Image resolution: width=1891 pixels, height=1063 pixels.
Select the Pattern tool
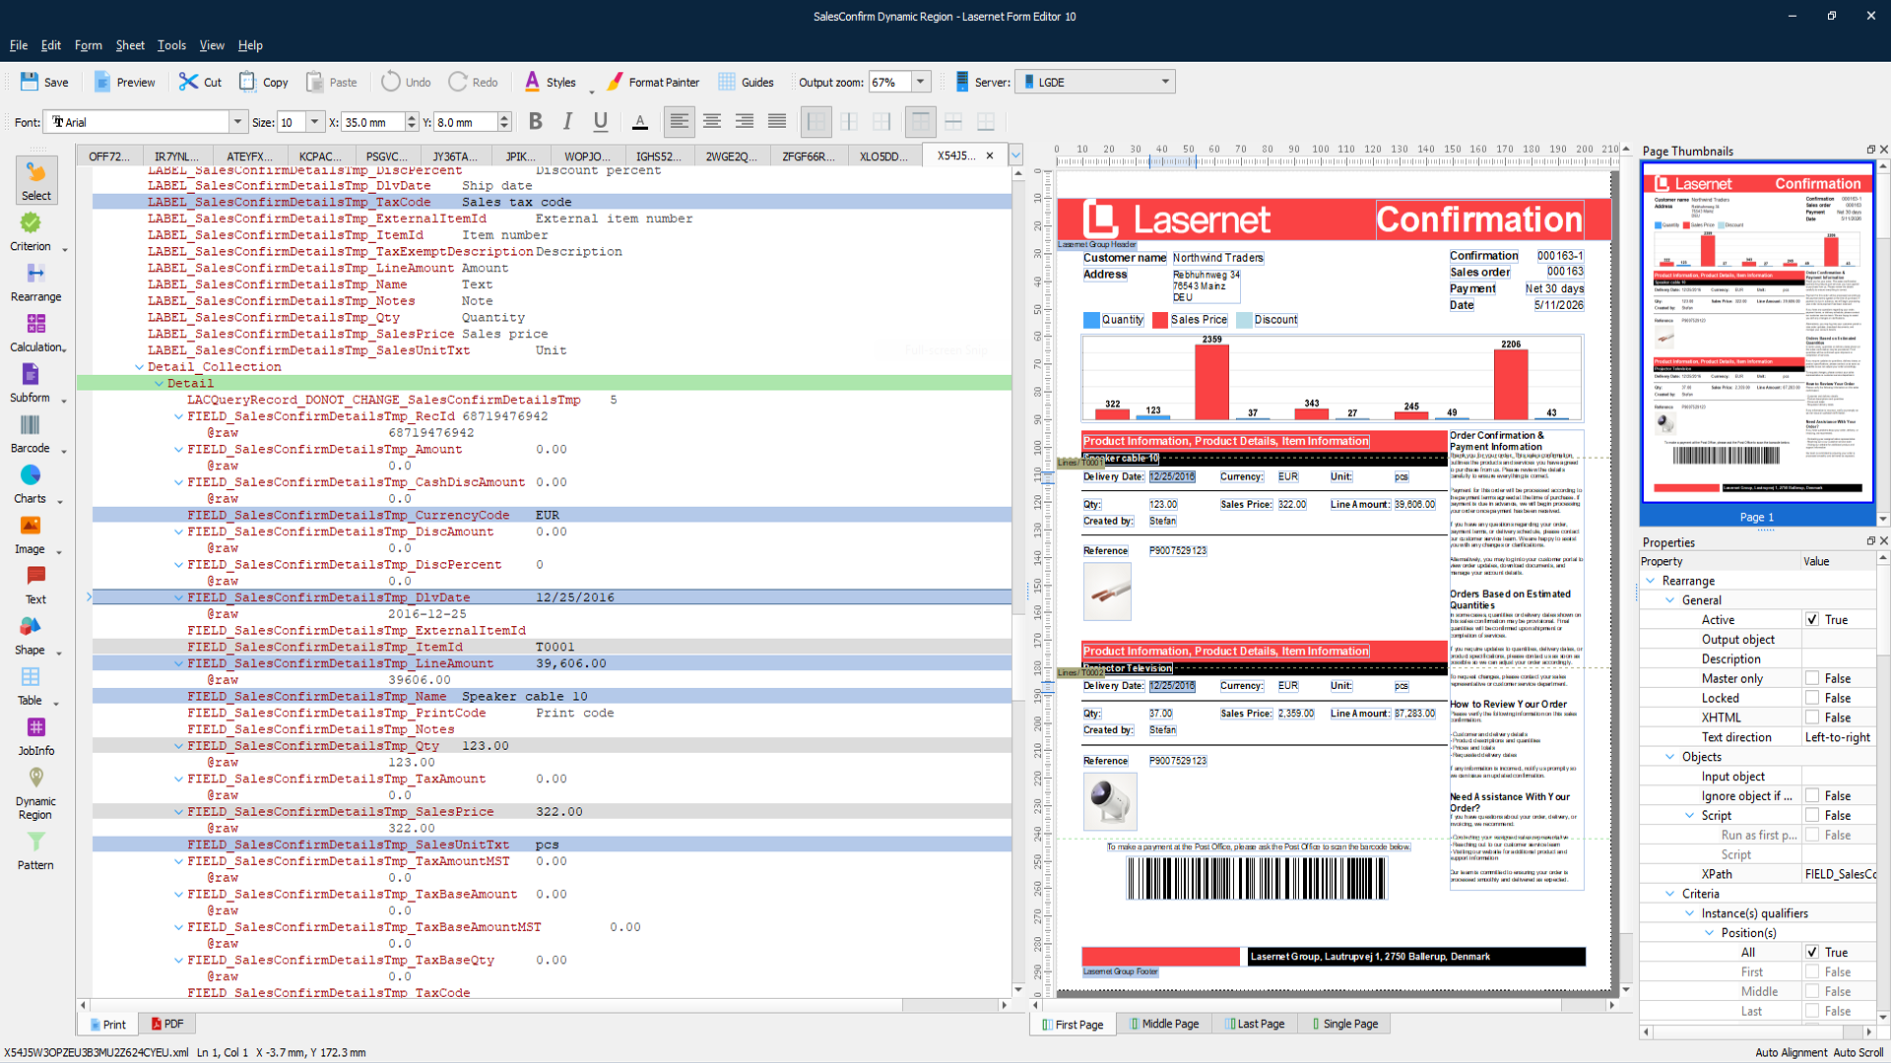coord(35,851)
